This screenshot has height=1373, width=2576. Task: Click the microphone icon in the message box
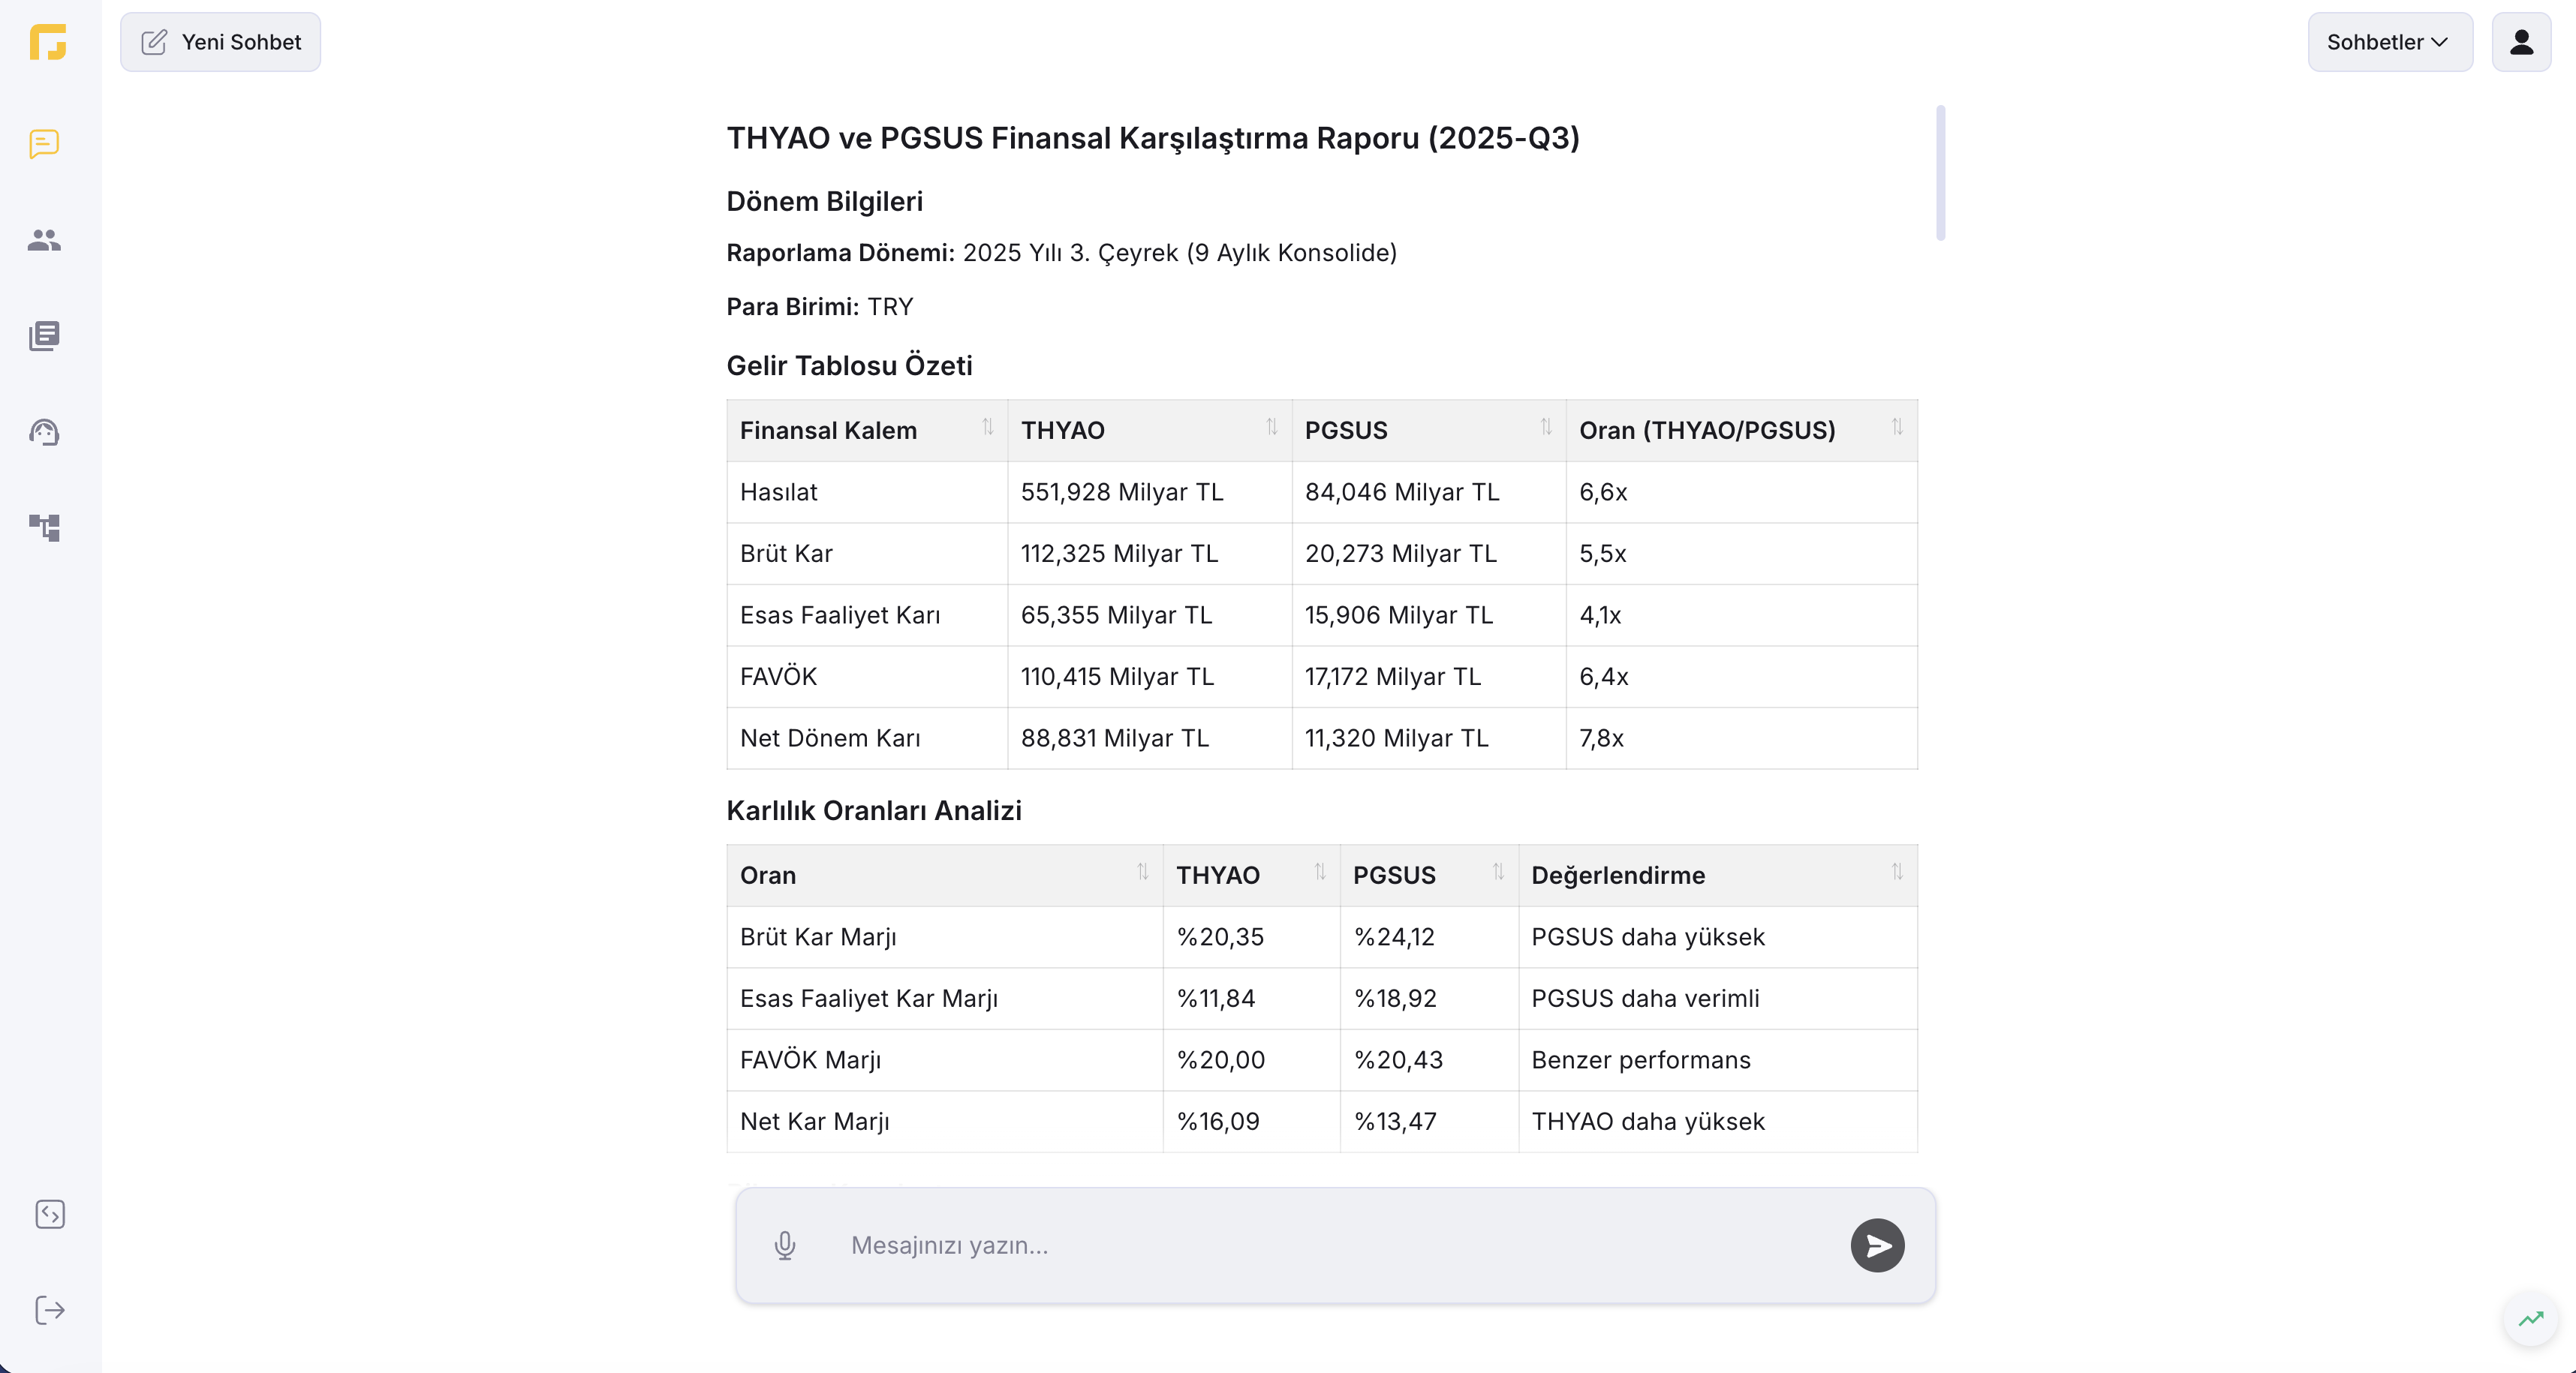tap(785, 1245)
